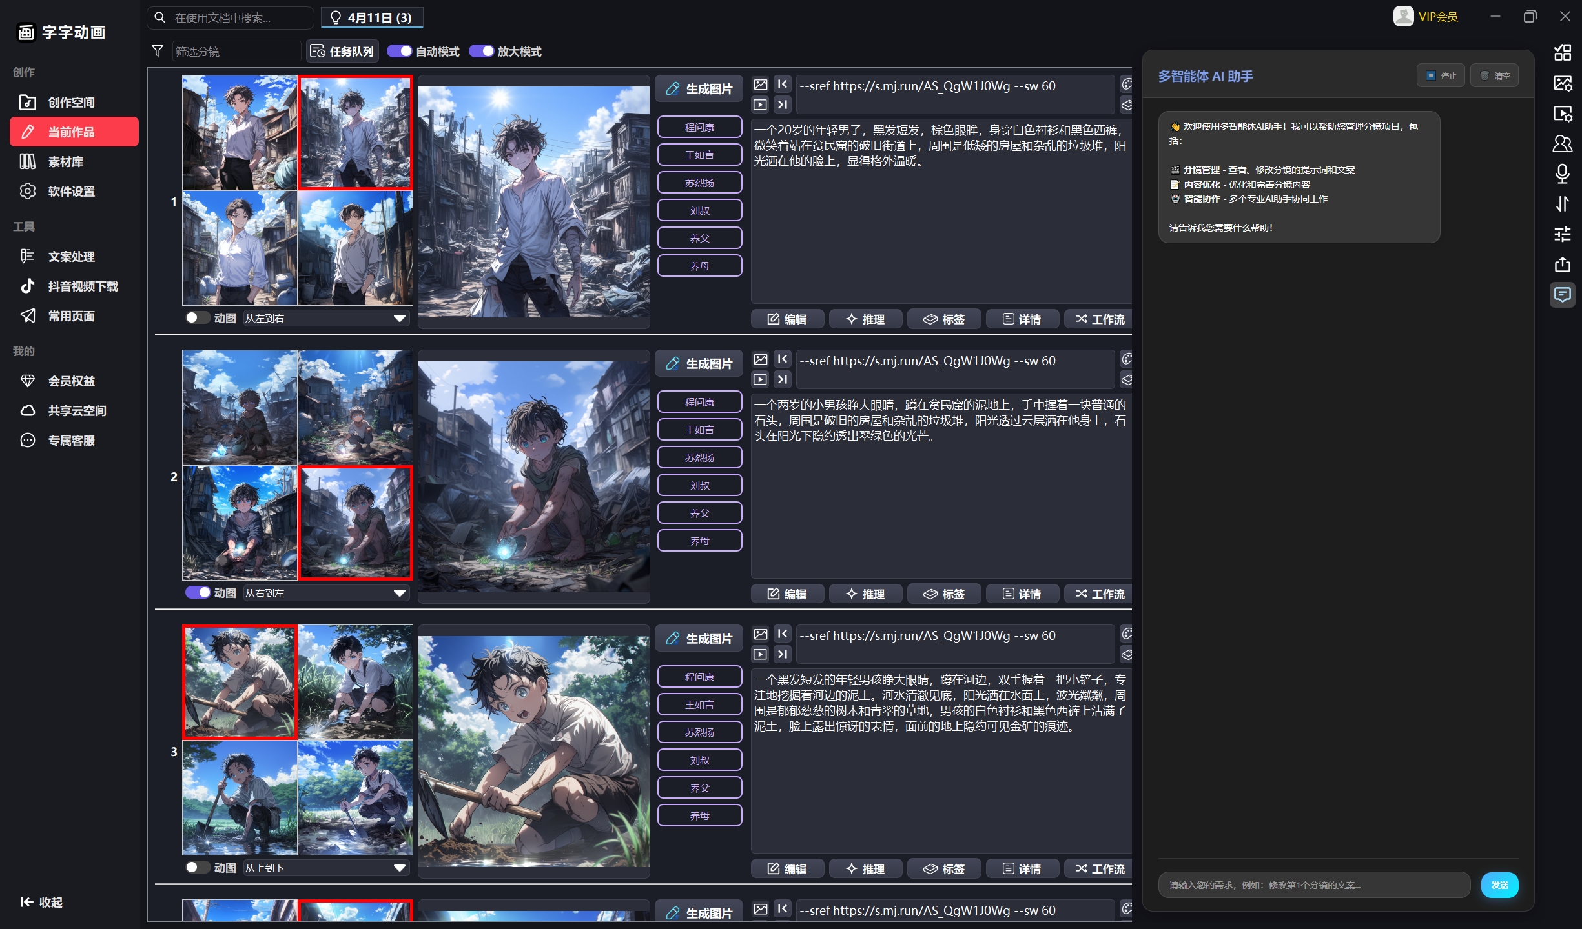
Task: Click the filter funnel icon
Action: click(x=158, y=51)
